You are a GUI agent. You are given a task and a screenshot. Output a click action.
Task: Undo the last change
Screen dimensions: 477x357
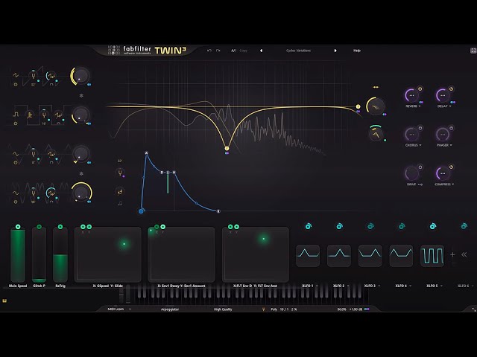coord(209,51)
